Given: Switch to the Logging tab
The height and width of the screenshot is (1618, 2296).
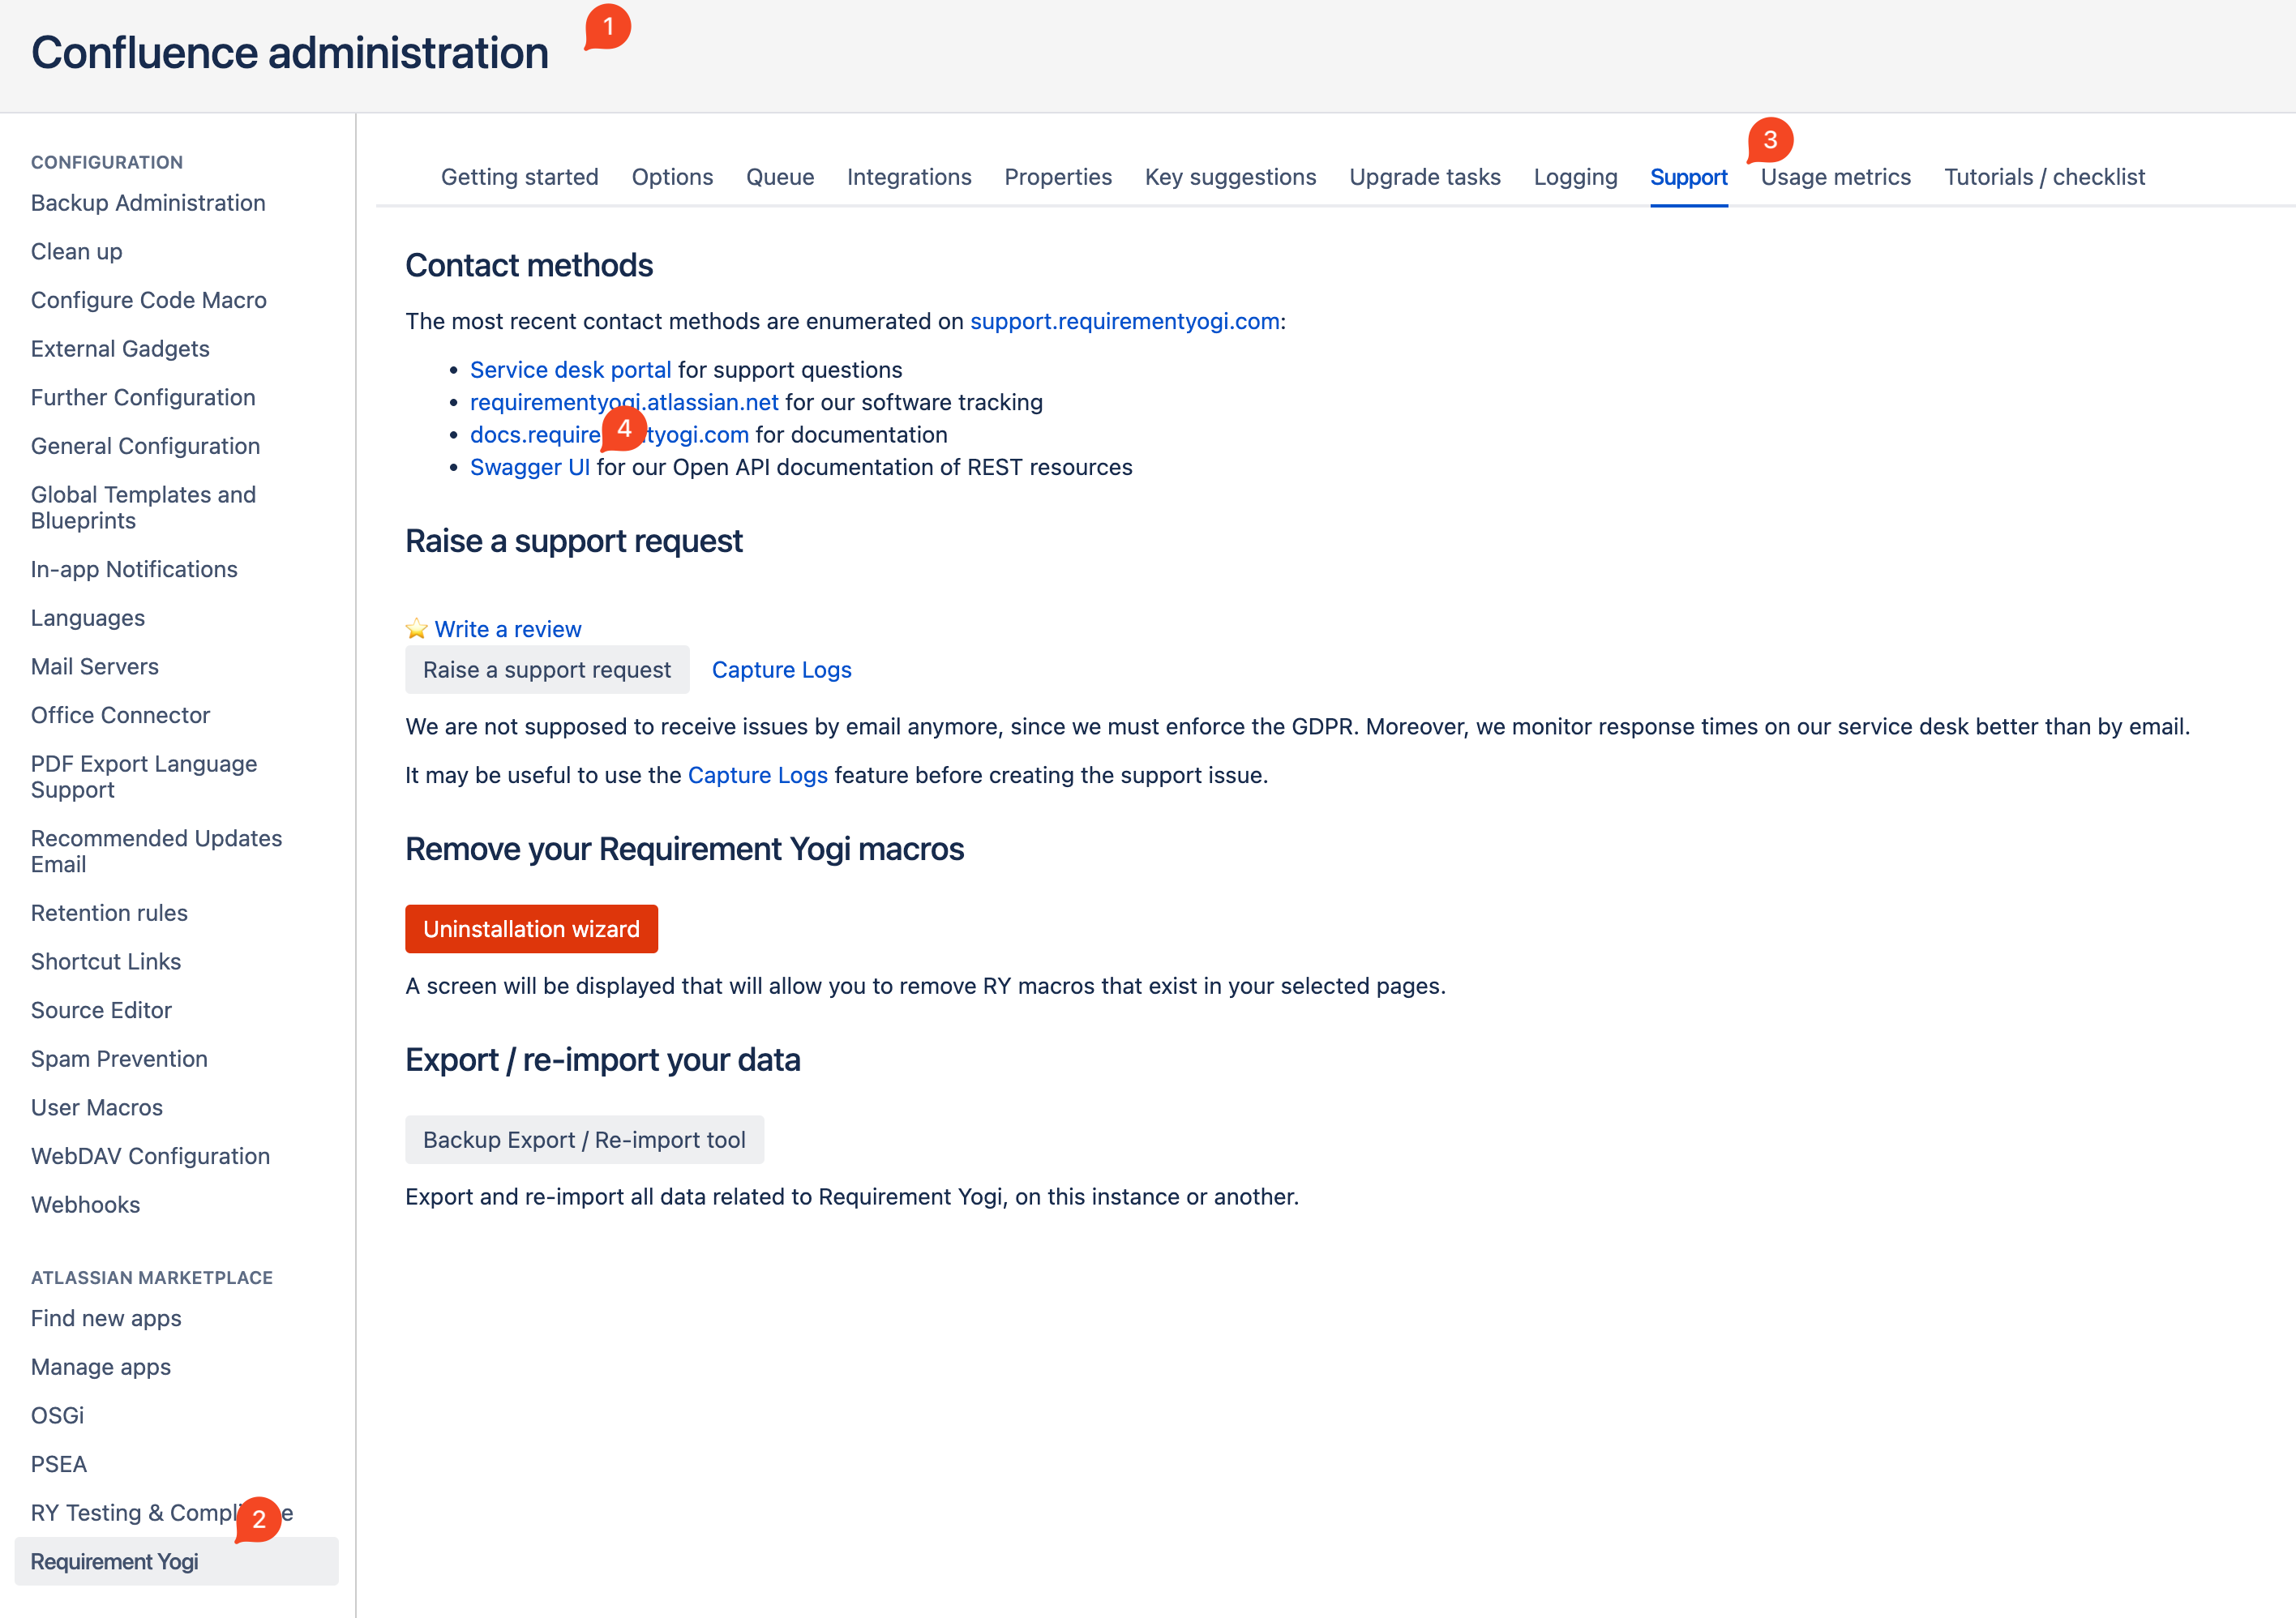Looking at the screenshot, I should 1575,177.
